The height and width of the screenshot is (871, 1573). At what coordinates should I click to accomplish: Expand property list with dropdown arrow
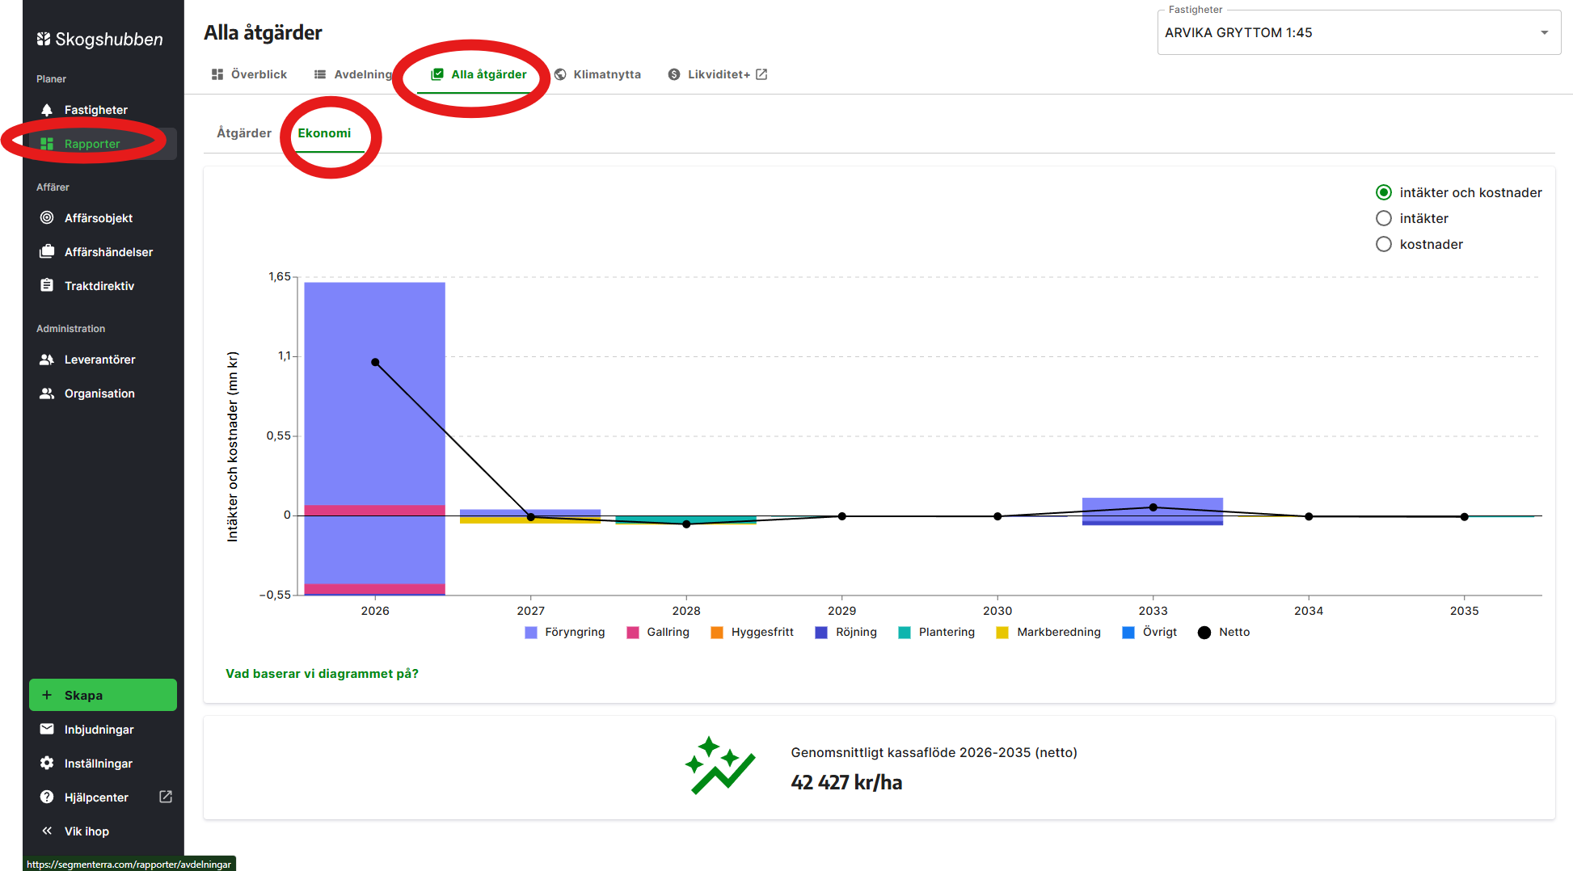[x=1544, y=33]
